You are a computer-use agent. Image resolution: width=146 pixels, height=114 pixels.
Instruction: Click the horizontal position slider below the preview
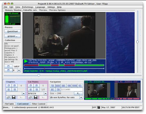pyautogui.click(x=73, y=76)
